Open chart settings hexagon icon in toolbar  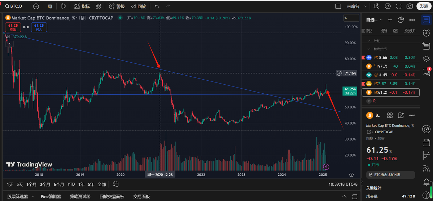(388, 6)
